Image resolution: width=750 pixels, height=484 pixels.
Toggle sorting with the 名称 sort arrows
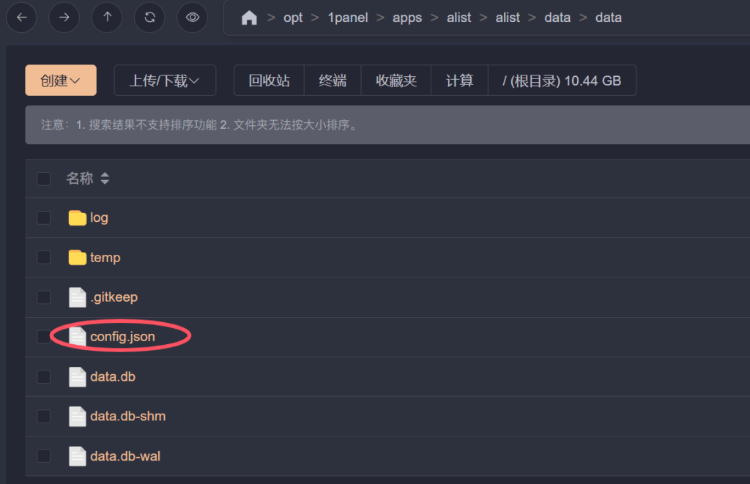104,178
